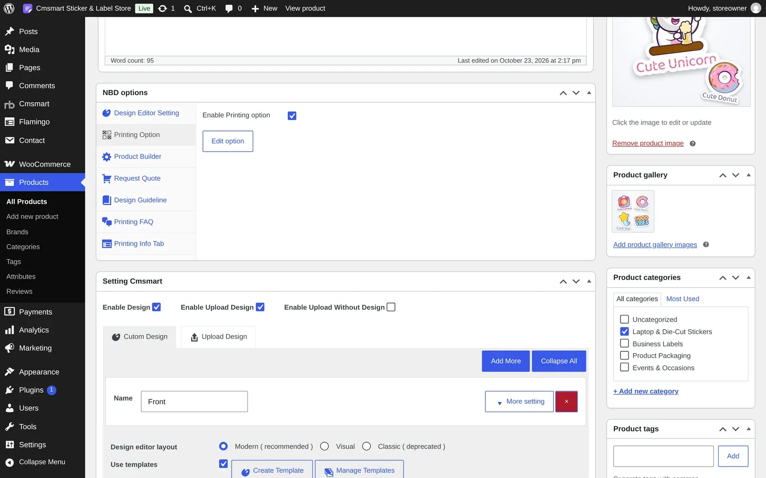Select Classic deprecated layout radio

click(367, 446)
